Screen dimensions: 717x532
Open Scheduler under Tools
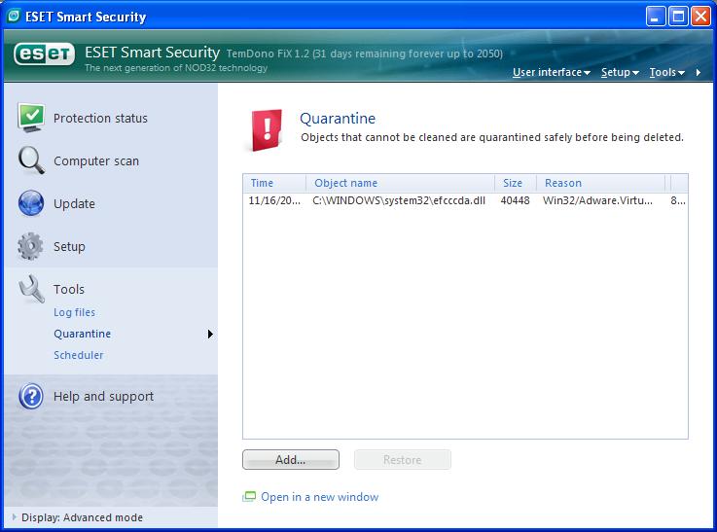[79, 355]
